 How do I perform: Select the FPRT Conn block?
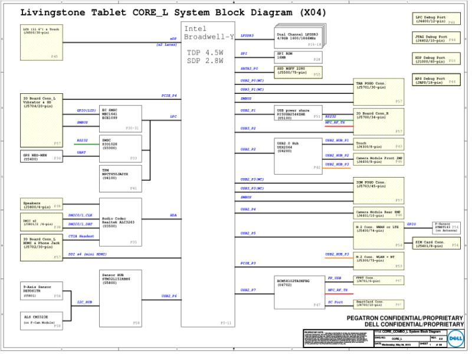click(x=379, y=280)
